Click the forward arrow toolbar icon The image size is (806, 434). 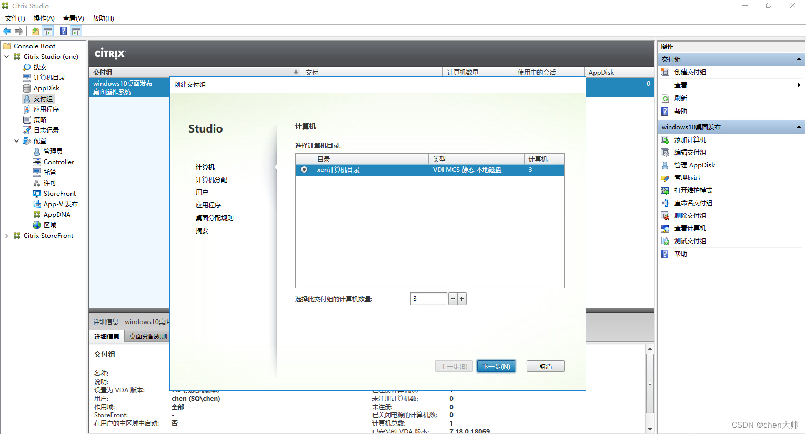(19, 31)
